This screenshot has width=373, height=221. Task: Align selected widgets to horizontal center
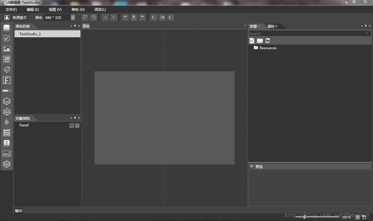(x=134, y=17)
